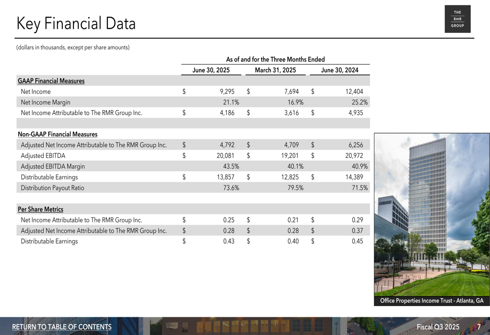The width and height of the screenshot is (490, 335).
Task: Click the Atlanta office building photo
Action: (432, 215)
